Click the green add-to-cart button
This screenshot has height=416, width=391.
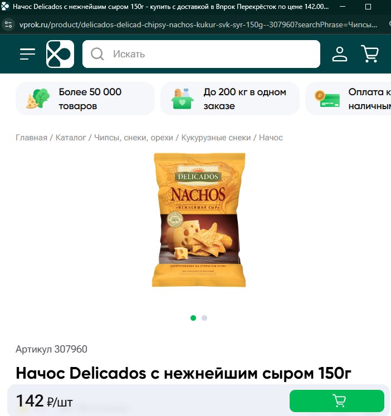pyautogui.click(x=337, y=400)
